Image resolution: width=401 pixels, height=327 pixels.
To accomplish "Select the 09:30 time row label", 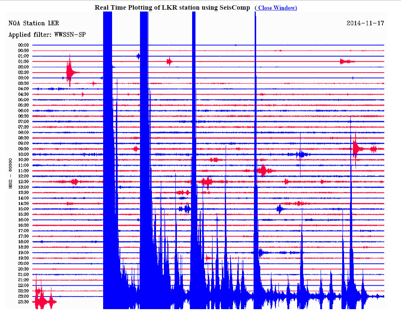I will (x=23, y=149).
